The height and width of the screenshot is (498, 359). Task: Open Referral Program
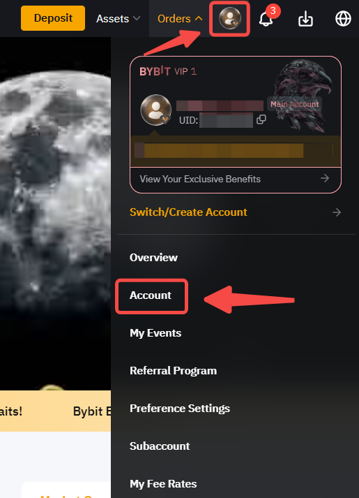coord(174,371)
